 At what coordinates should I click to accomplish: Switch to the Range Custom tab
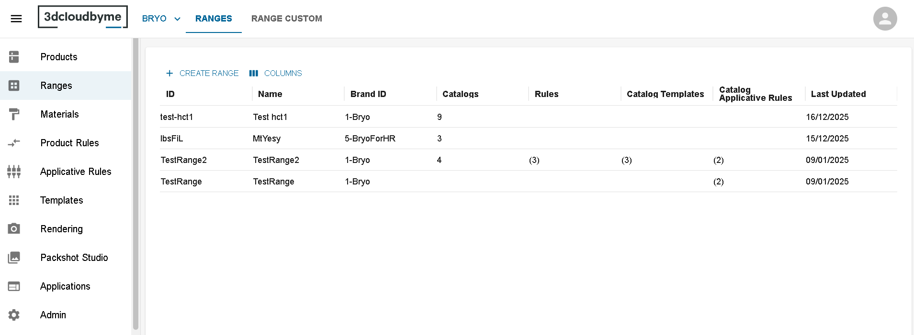coord(286,19)
